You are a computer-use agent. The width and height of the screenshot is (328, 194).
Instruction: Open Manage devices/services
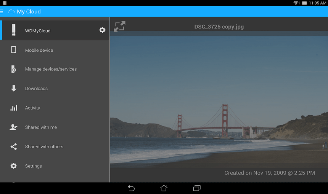[51, 69]
